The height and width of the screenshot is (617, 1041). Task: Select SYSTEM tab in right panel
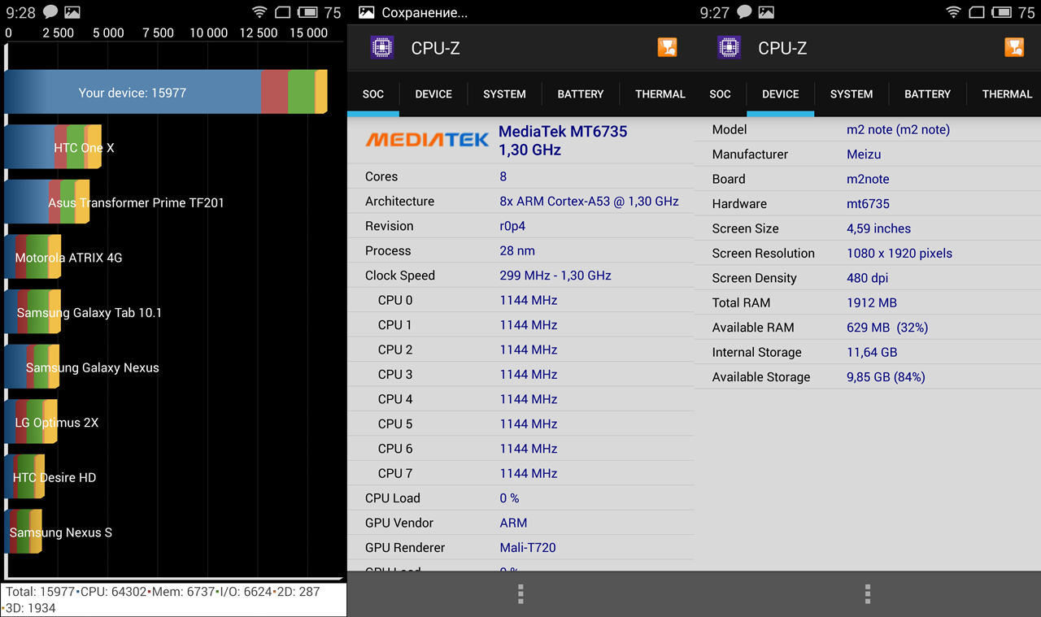tap(852, 94)
